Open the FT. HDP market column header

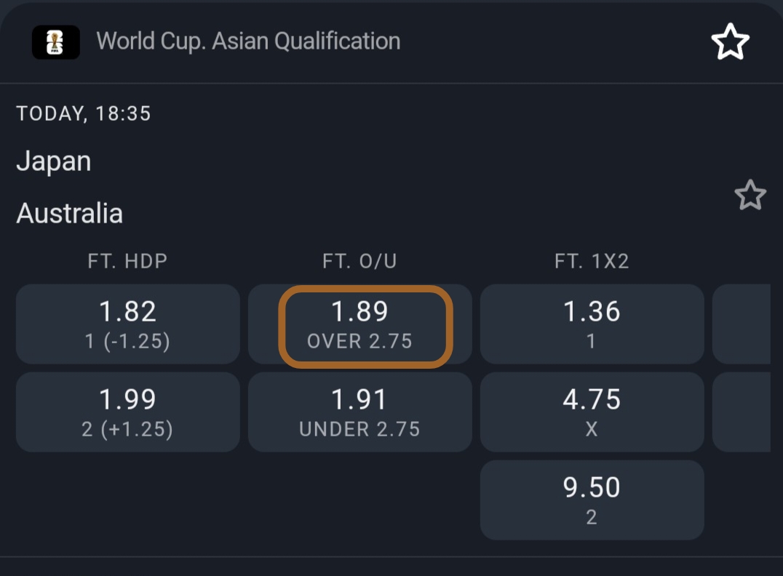coord(127,260)
